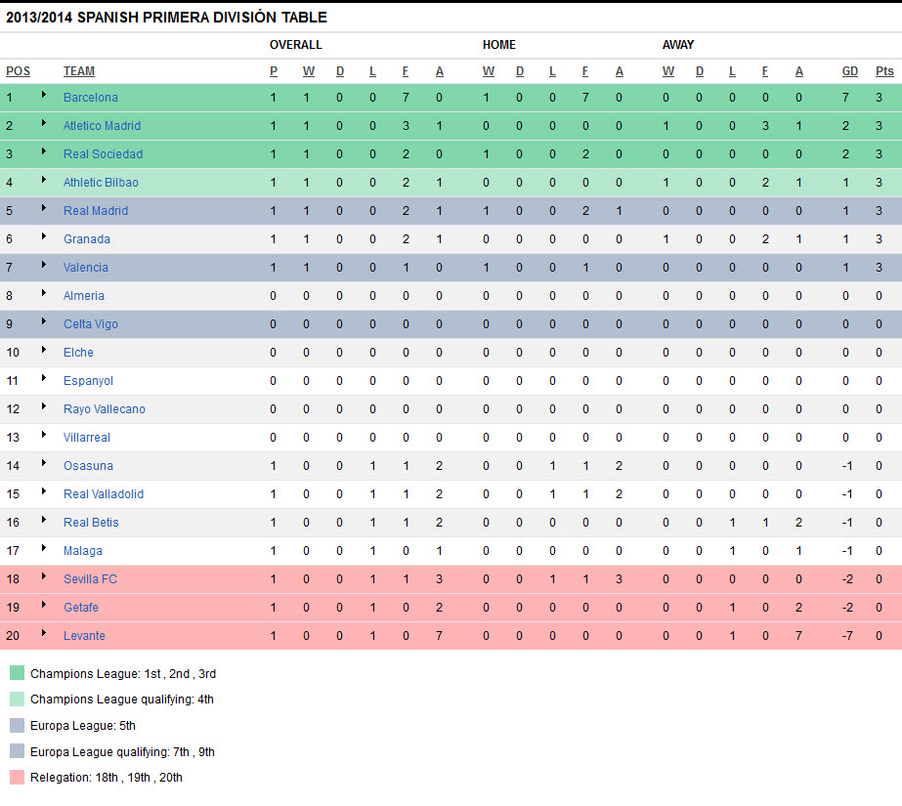
Task: Expand the Levante row arrow
Action: pos(44,634)
